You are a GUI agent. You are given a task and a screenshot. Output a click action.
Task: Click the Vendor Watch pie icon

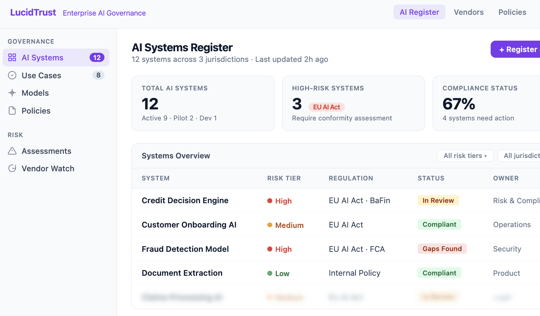click(12, 168)
